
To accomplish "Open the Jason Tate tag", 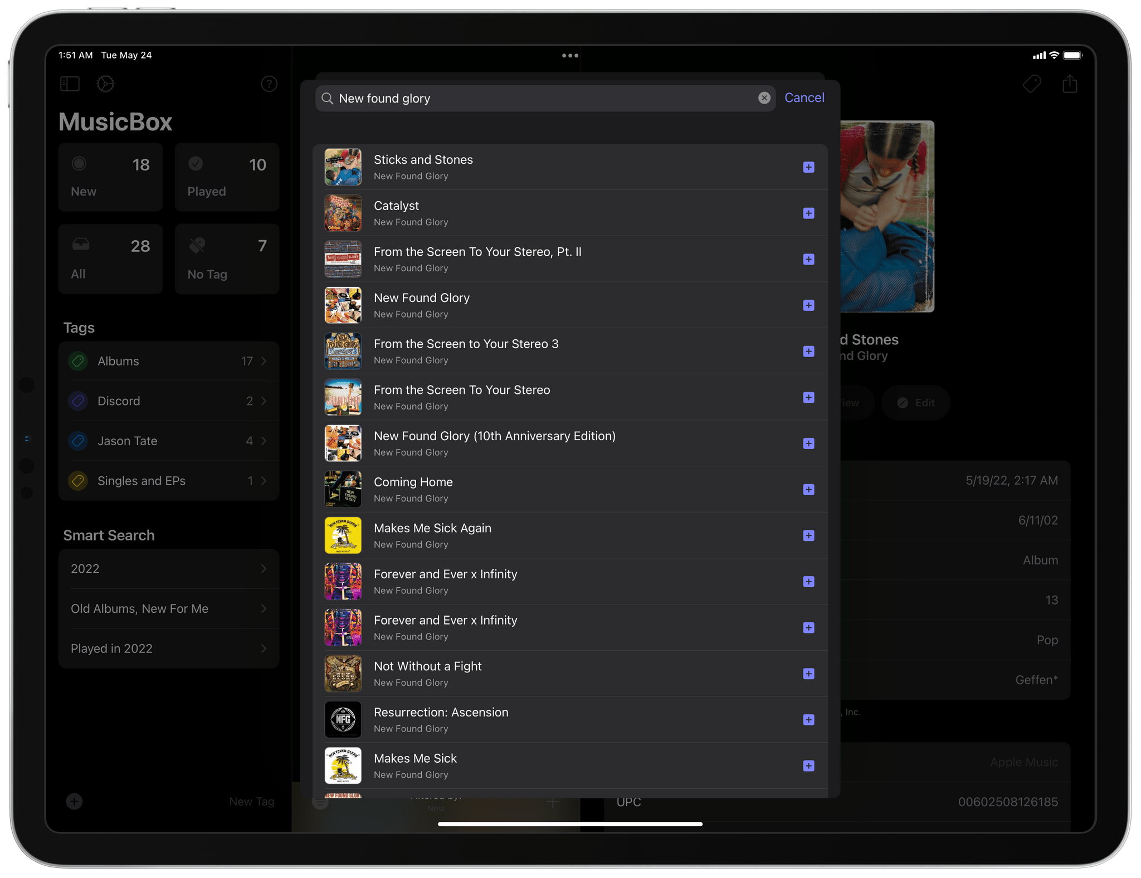I will (x=168, y=441).
